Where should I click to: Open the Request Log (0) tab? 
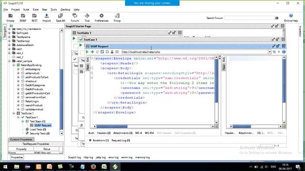click(121, 141)
